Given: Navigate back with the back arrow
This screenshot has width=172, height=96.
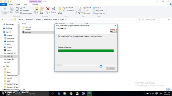Looking at the screenshot, I should tap(2, 19).
